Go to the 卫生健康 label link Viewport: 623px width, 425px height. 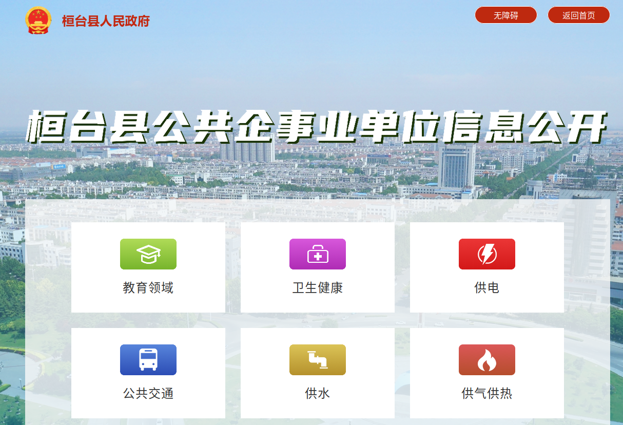pyautogui.click(x=318, y=288)
